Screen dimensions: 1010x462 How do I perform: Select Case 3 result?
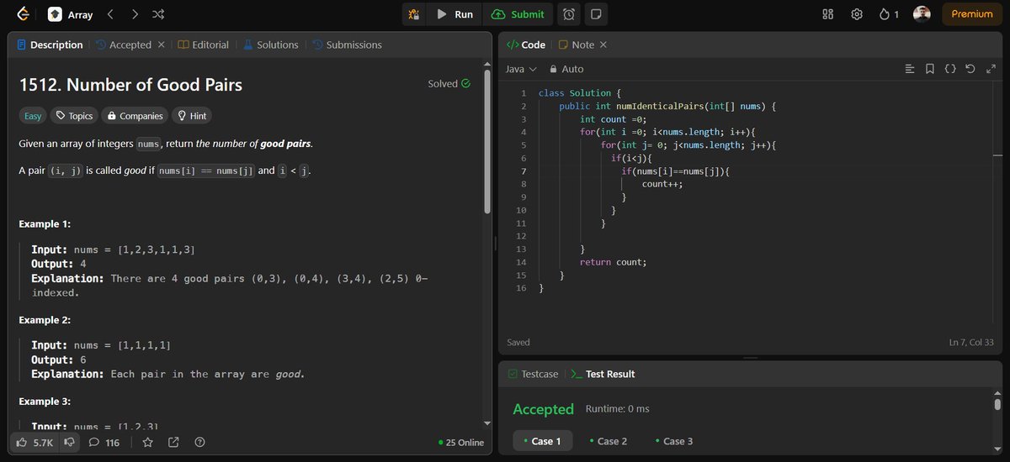click(674, 441)
